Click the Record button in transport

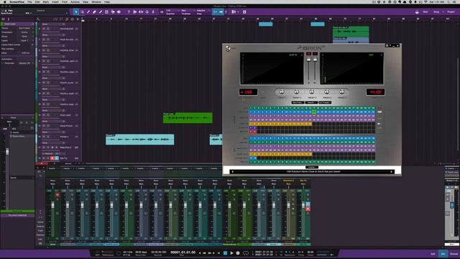(x=238, y=253)
